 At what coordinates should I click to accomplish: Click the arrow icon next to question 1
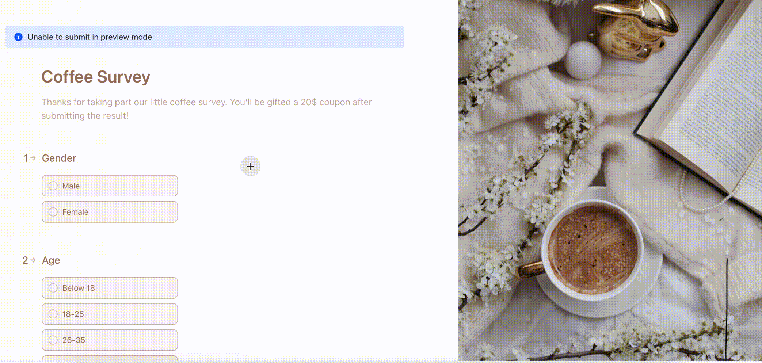pos(33,158)
